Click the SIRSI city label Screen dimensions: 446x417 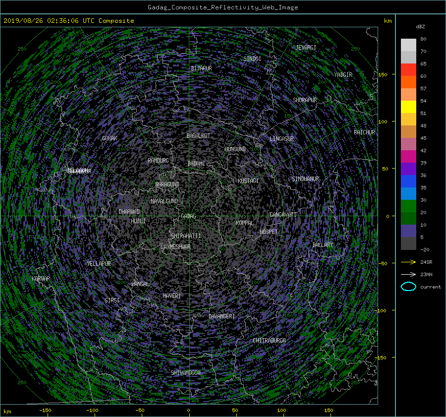pyautogui.click(x=112, y=300)
